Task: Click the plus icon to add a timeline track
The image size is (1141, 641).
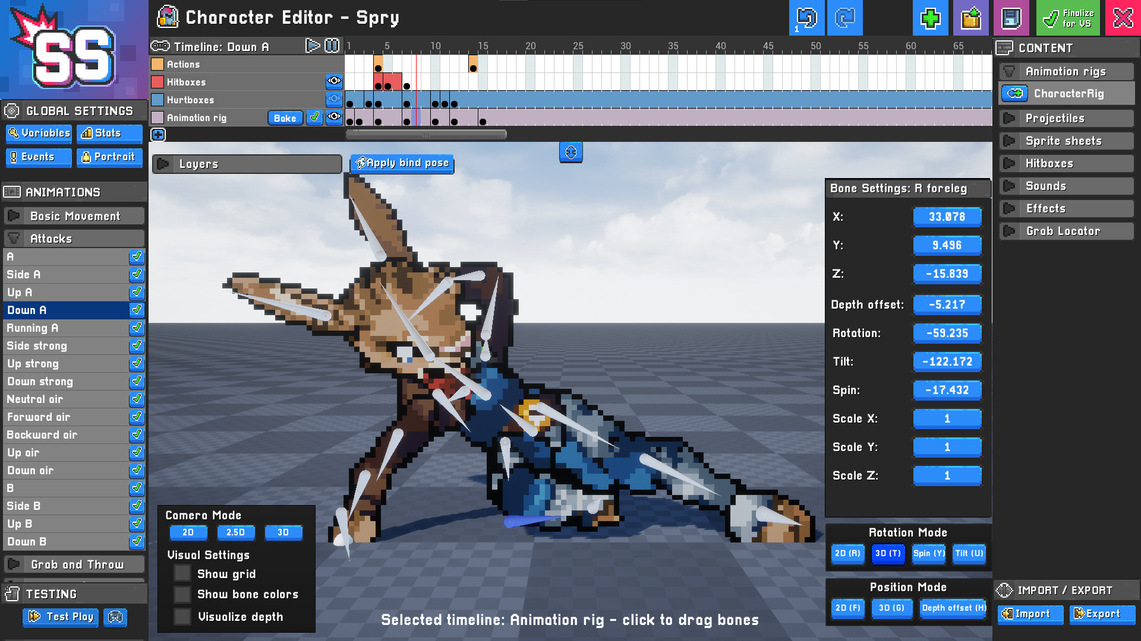Action: coord(157,135)
